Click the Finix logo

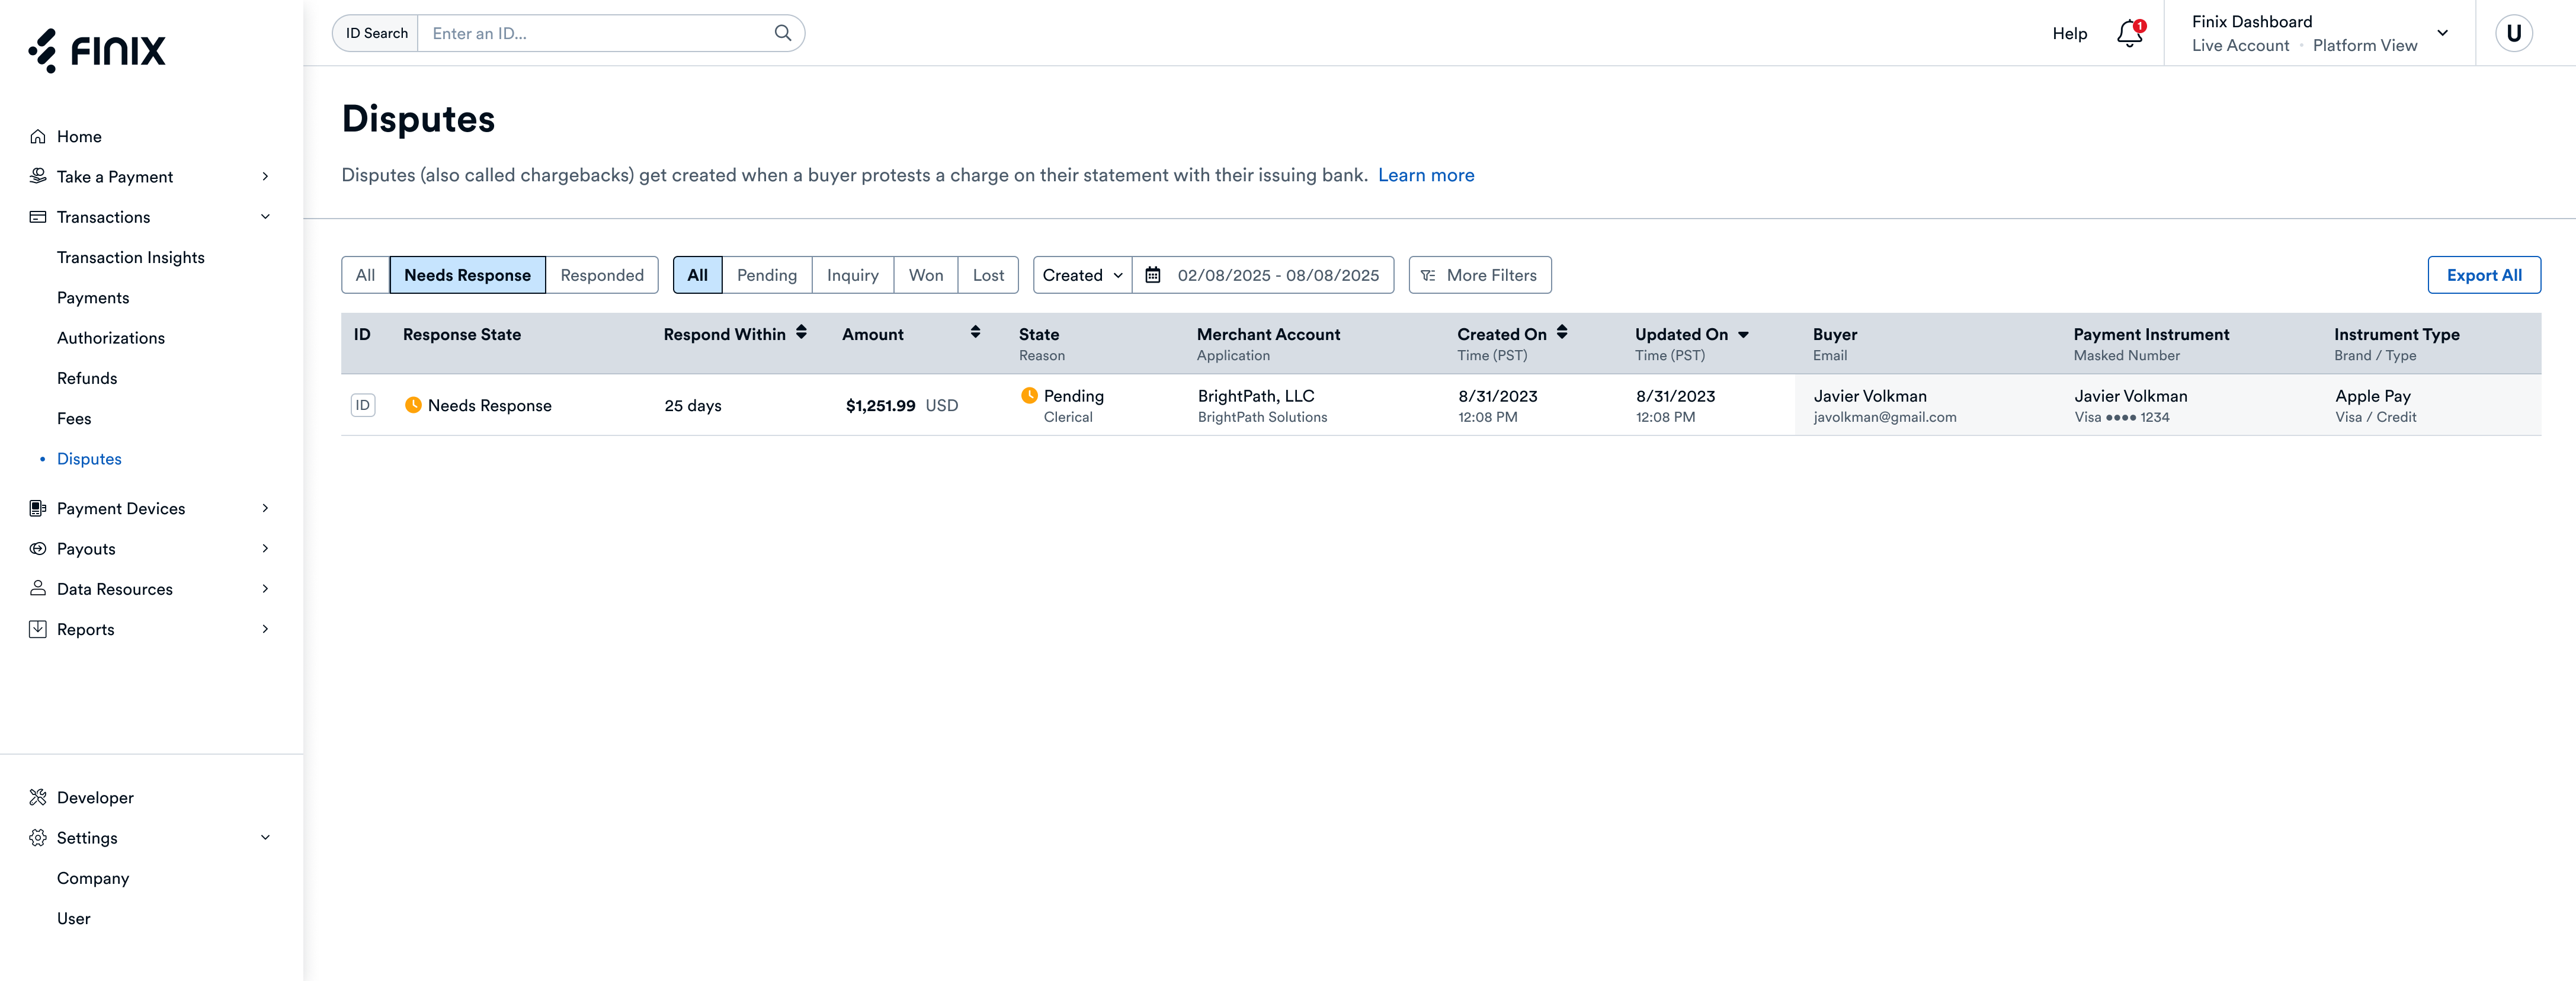97,50
